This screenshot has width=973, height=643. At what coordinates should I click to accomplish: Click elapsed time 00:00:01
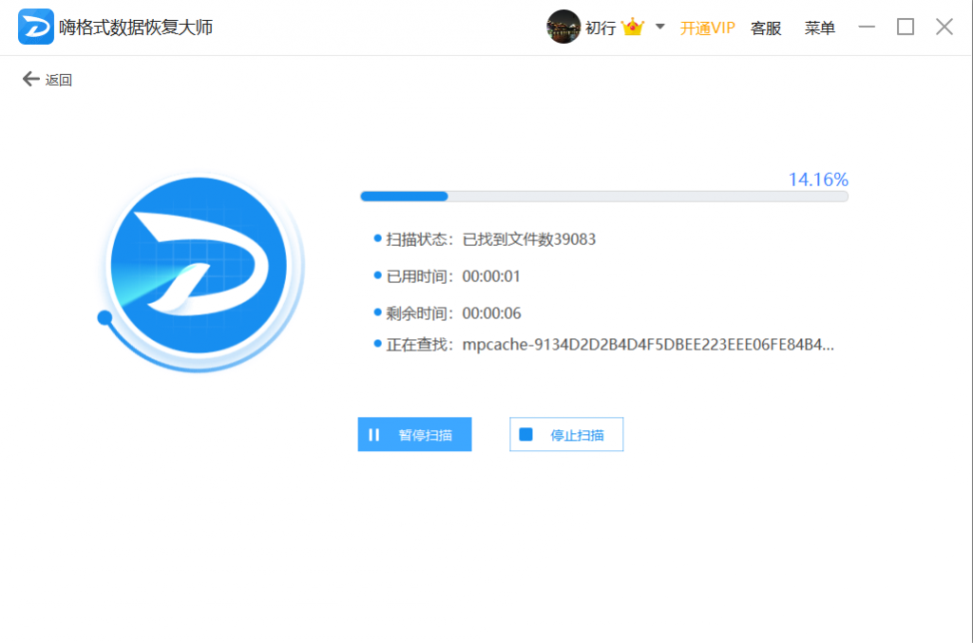[491, 276]
